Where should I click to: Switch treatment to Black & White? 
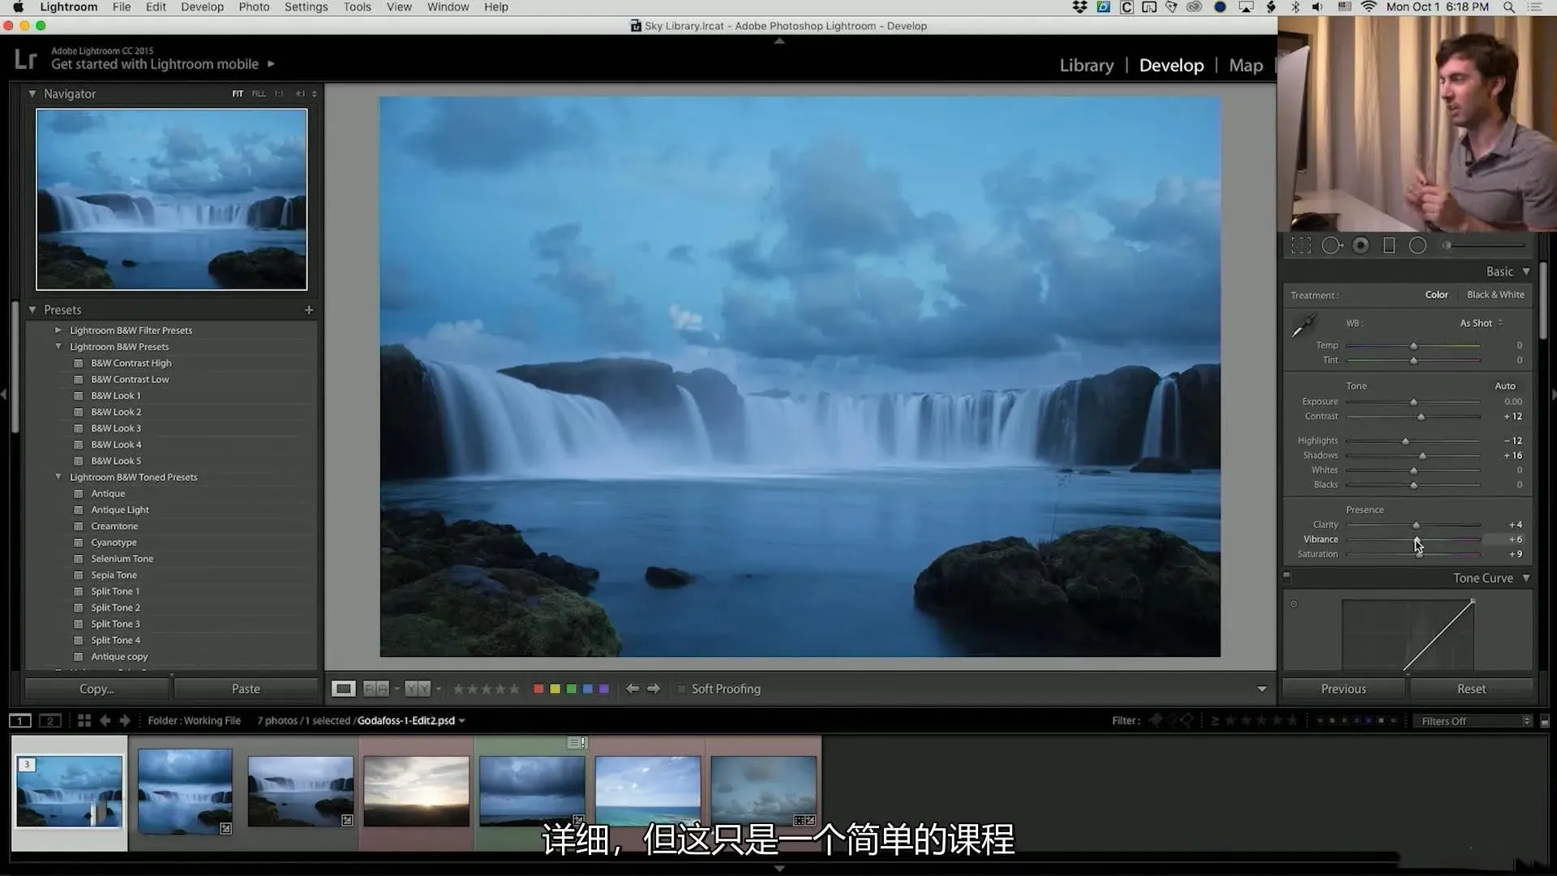(1495, 295)
